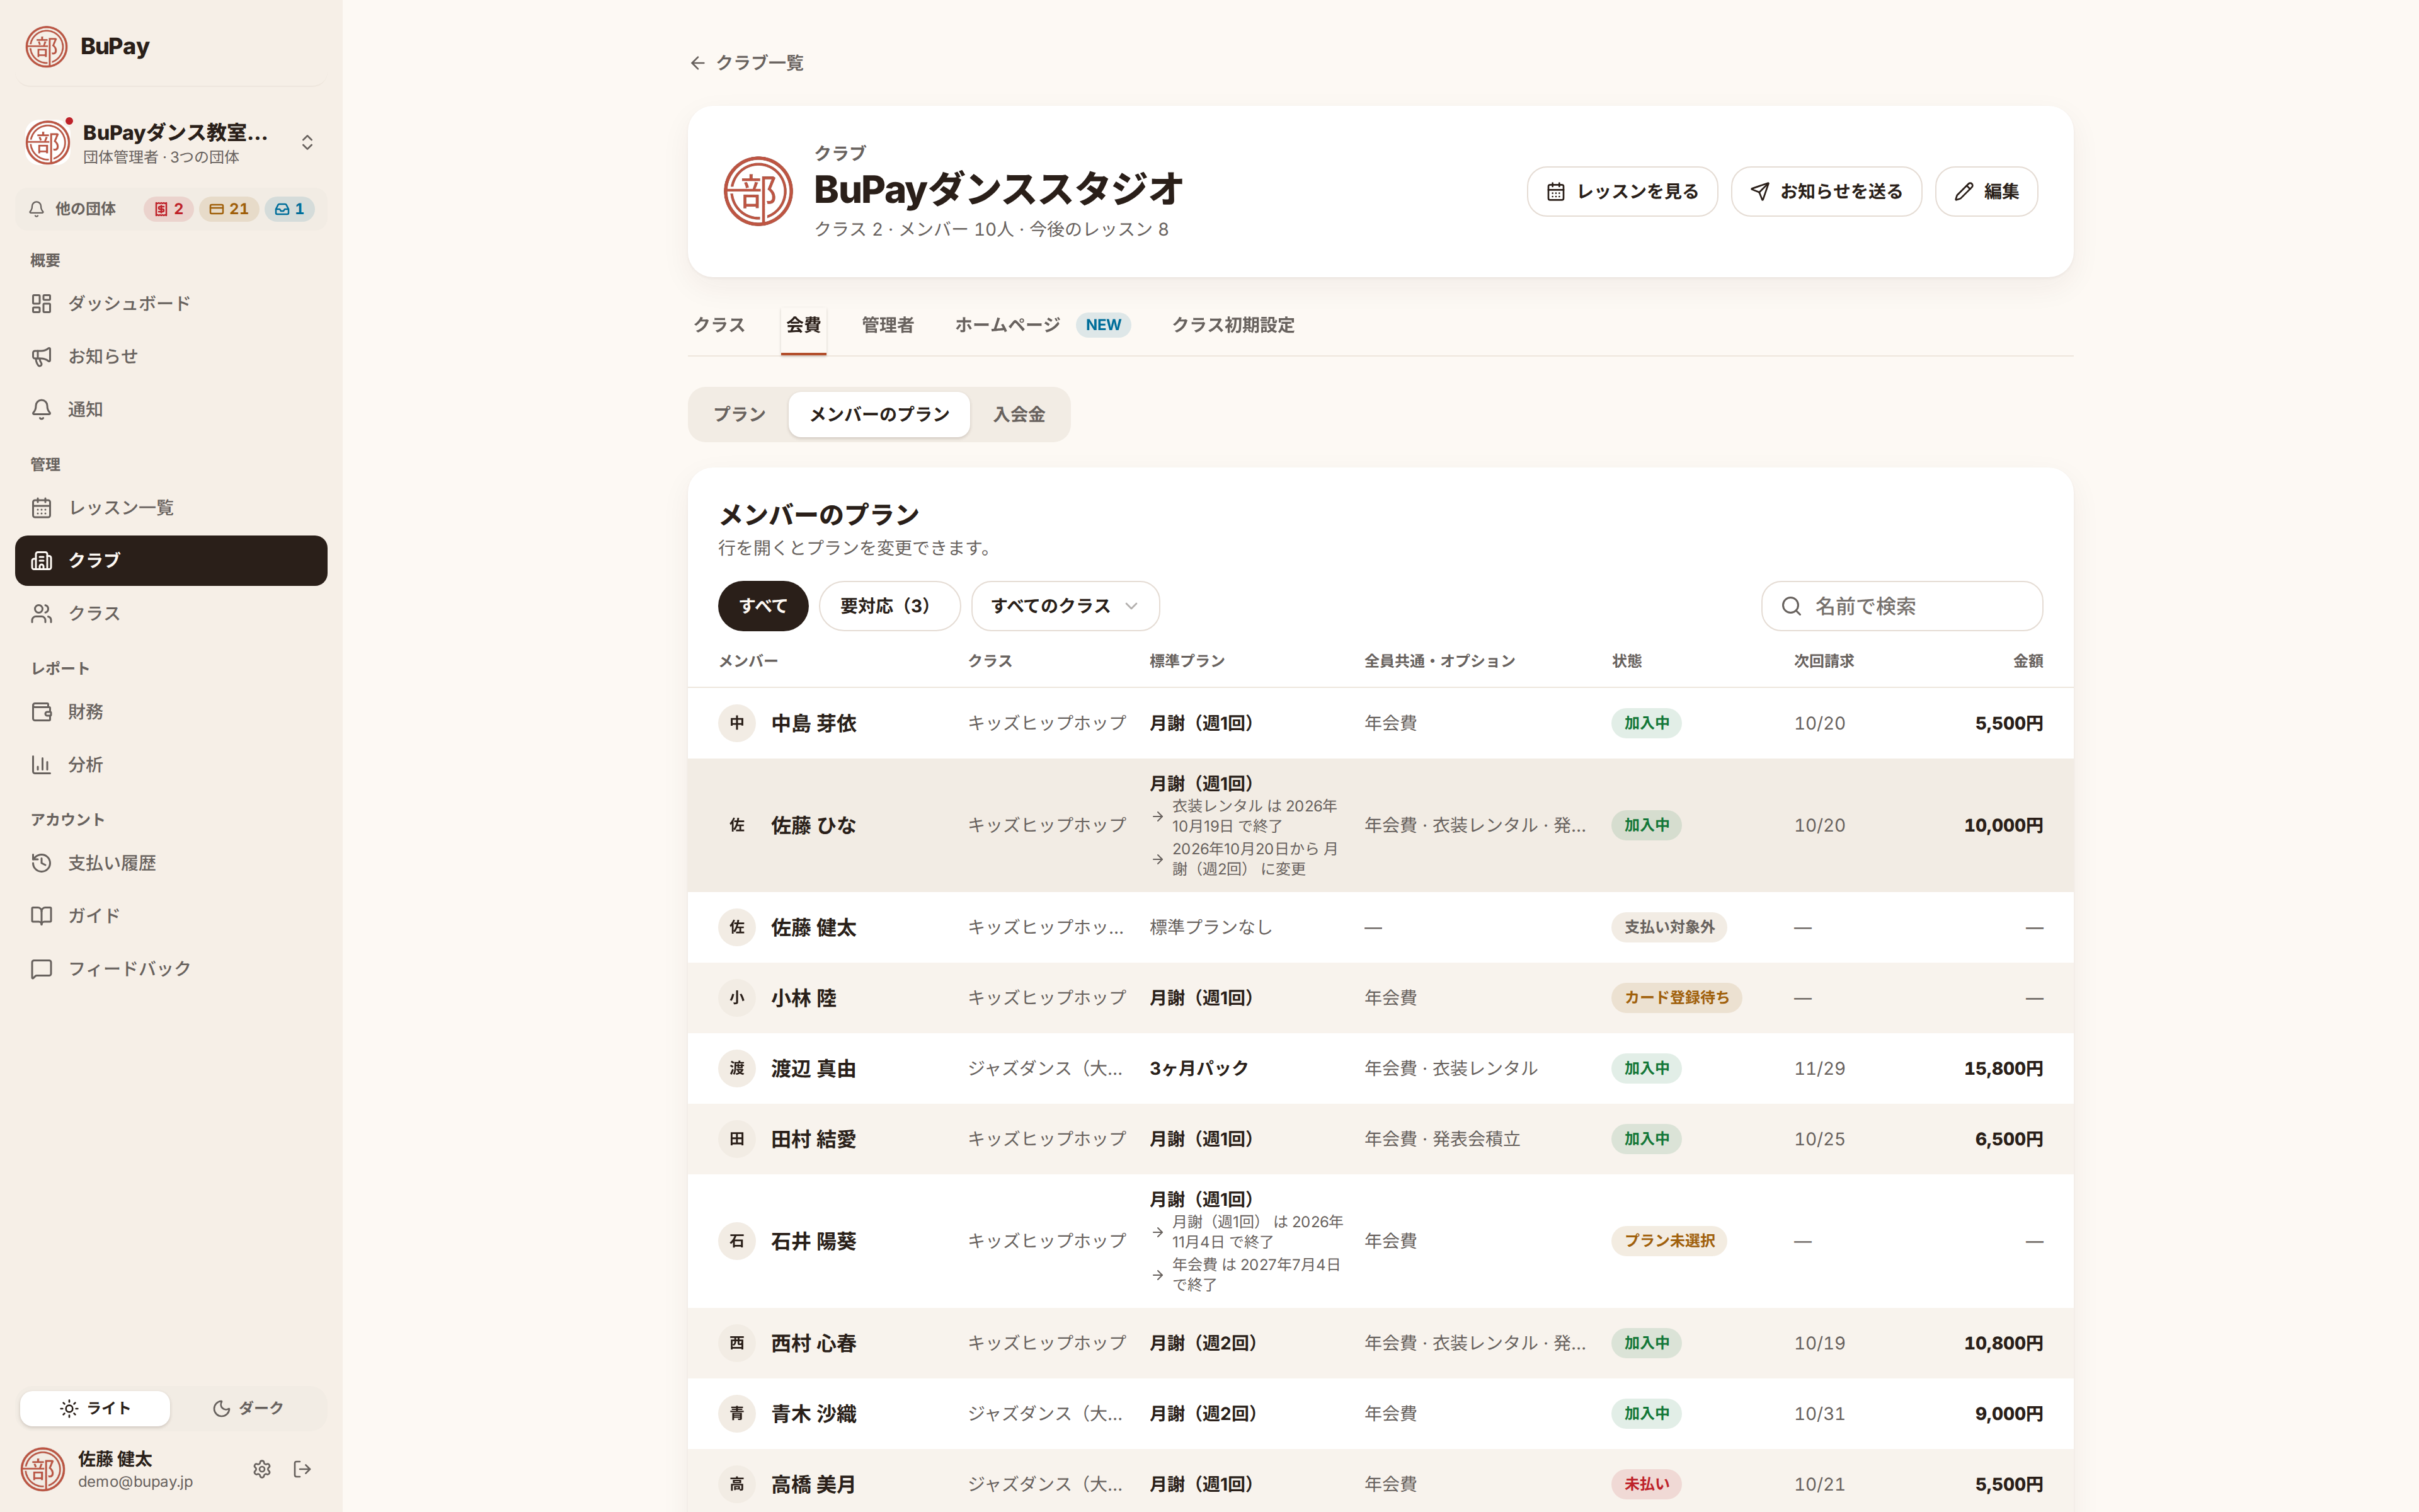The image size is (2419, 1512).
Task: Open the inbox badge showing 1
Action: coord(290,209)
